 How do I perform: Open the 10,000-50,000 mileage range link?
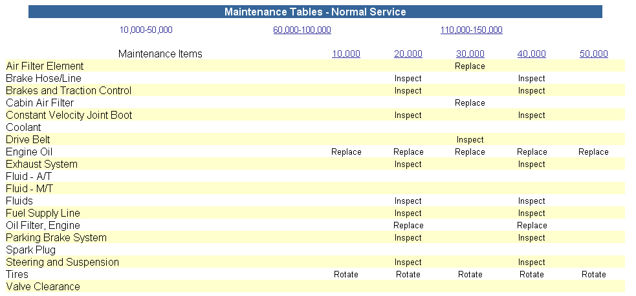tap(146, 30)
